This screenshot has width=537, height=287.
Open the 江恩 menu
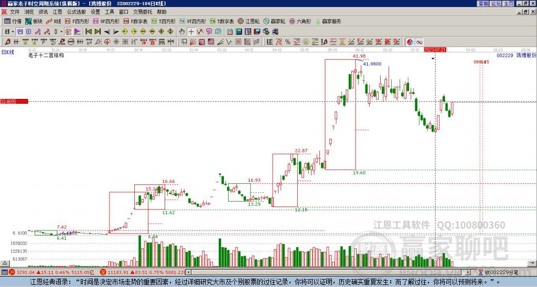[58, 12]
